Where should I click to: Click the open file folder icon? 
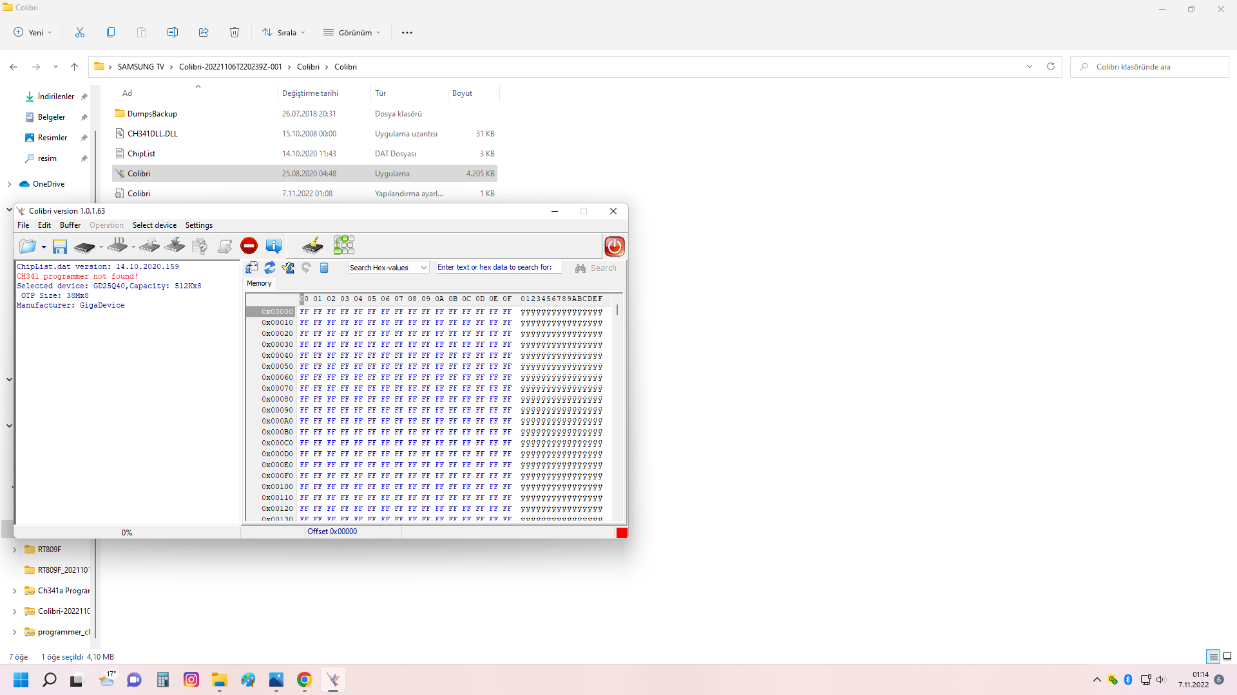27,246
